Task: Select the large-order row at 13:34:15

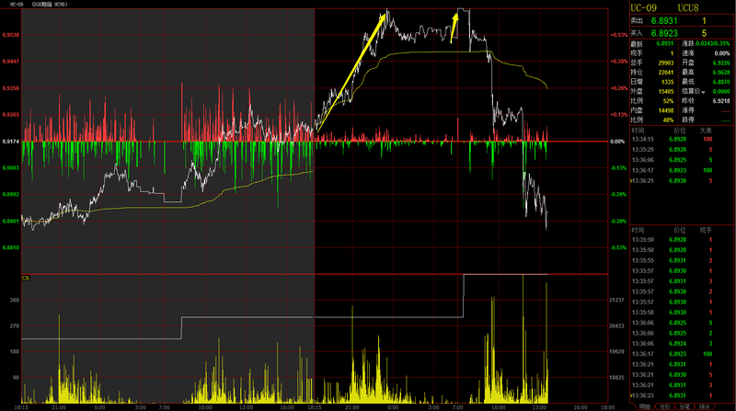Action: click(673, 140)
